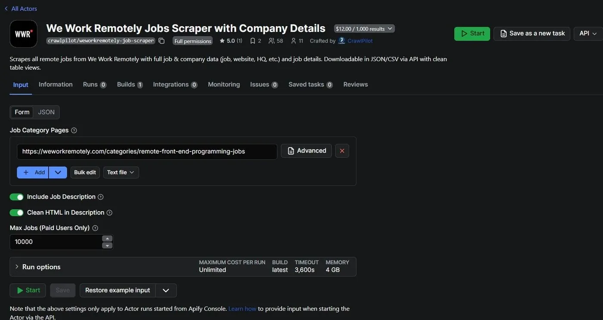Viewport: 603px width, 320px height.
Task: Open the CrawlPilot author link
Action: [x=356, y=41]
